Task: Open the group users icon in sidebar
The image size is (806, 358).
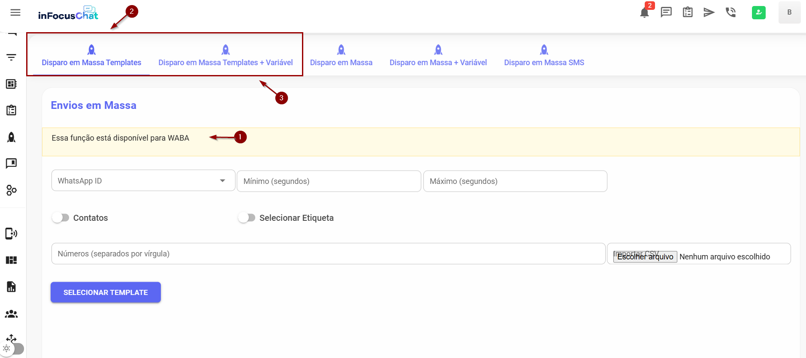Action: tap(12, 314)
